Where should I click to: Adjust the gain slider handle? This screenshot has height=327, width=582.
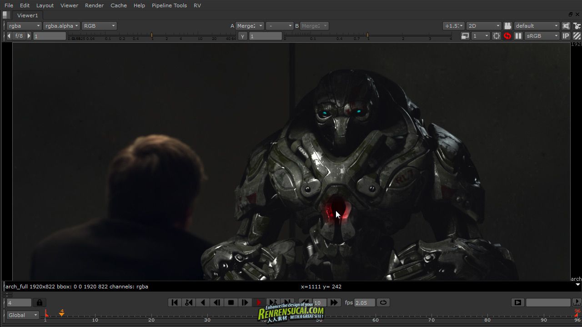pyautogui.click(x=152, y=35)
